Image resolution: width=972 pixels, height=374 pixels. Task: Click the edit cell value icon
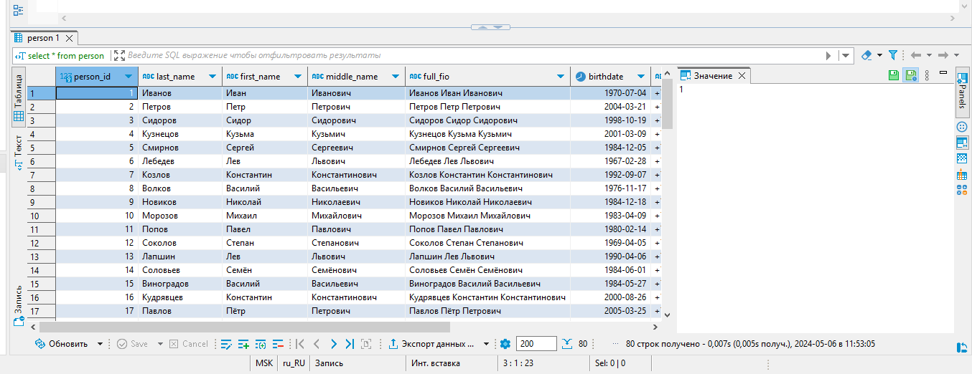point(226,344)
